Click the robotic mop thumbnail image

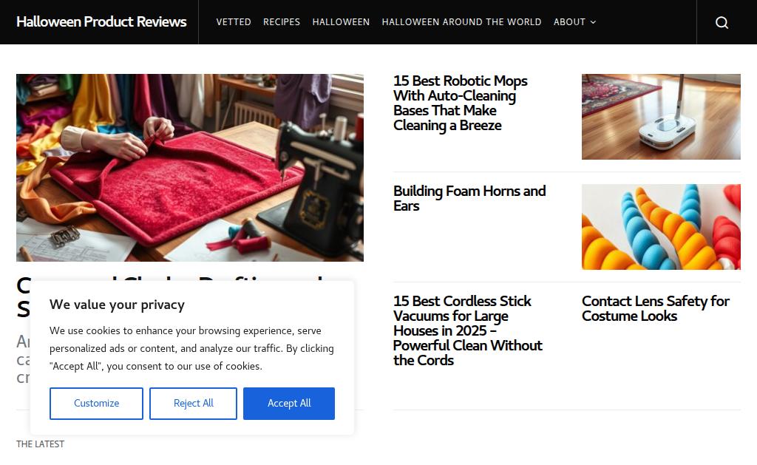click(661, 117)
